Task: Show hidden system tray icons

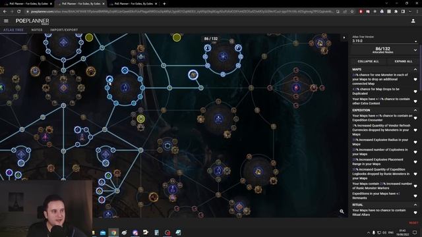Action: coord(368,232)
